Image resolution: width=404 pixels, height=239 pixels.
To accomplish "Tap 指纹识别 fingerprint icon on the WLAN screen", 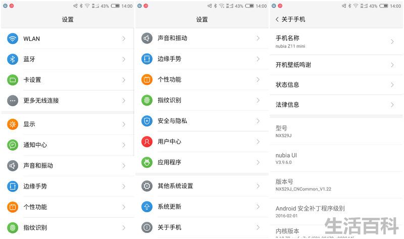I will pos(12,227).
